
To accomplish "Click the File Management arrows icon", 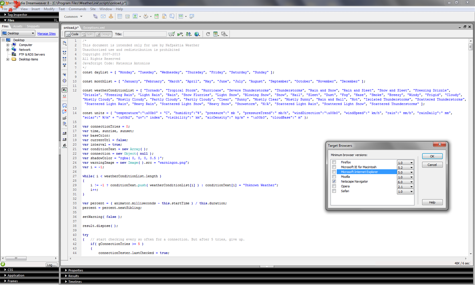I will (x=189, y=34).
